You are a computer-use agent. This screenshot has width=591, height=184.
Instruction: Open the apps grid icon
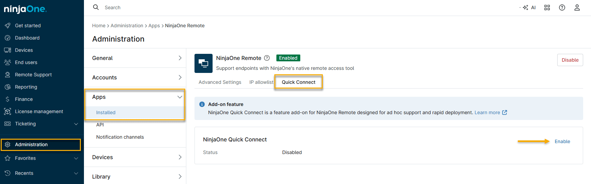coord(547,7)
